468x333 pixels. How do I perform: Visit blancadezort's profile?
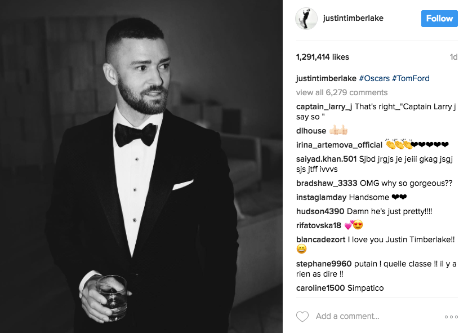tap(320, 239)
